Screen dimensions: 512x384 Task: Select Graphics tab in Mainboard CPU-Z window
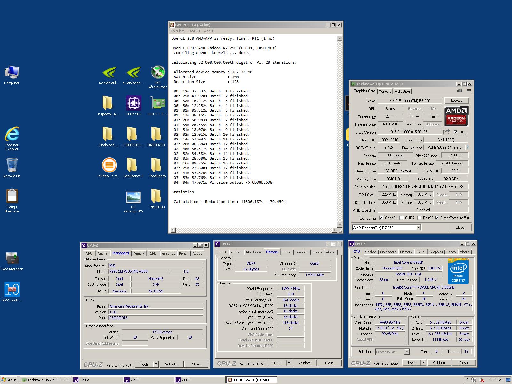pos(168,253)
